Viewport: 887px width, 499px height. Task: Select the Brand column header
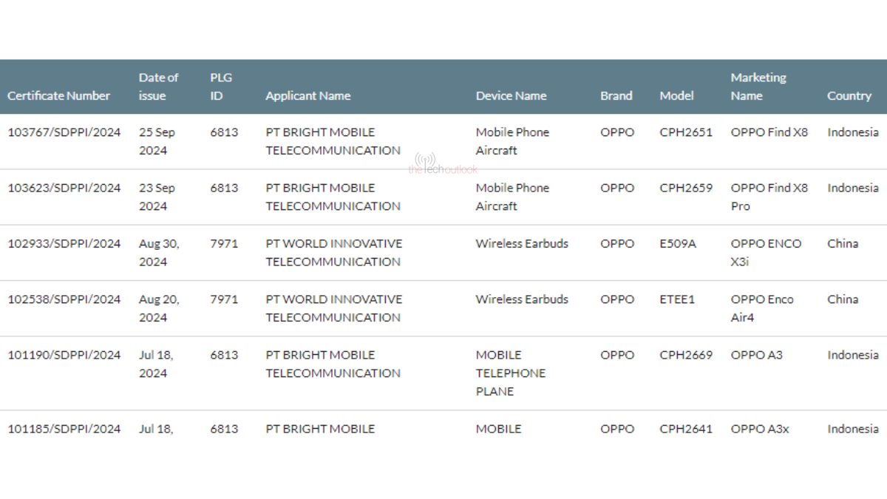(616, 95)
